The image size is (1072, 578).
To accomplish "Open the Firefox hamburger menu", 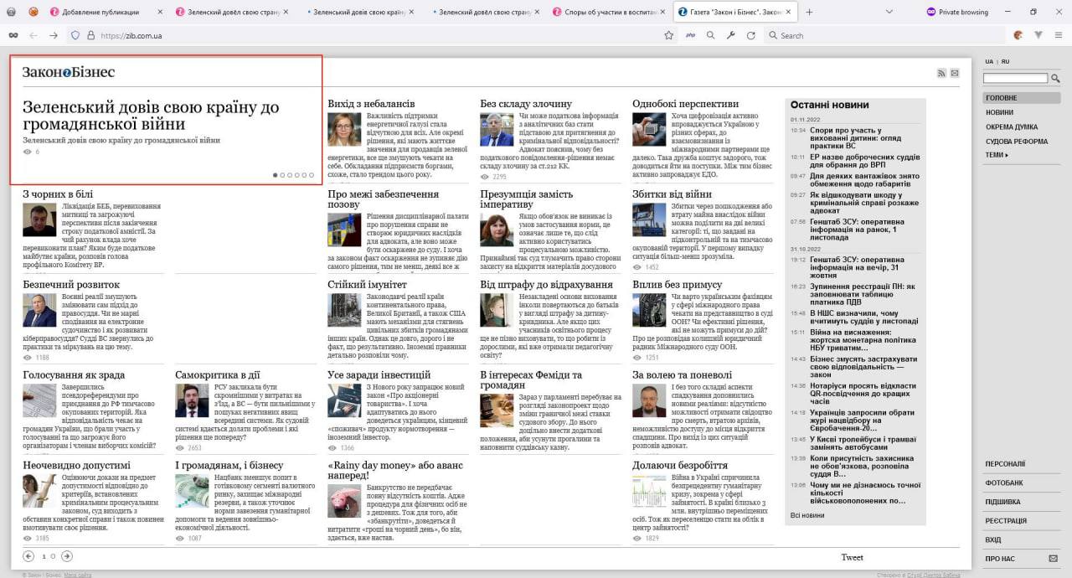I will click(1059, 35).
